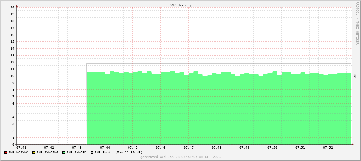This screenshot has width=361, height=161.
Task: Click the 07:41 time axis label
Action: 21,148
